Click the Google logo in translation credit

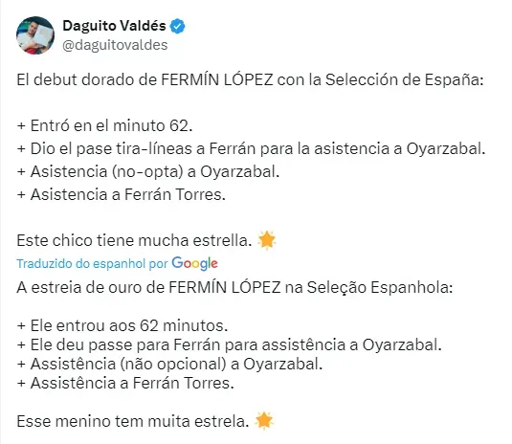click(194, 263)
